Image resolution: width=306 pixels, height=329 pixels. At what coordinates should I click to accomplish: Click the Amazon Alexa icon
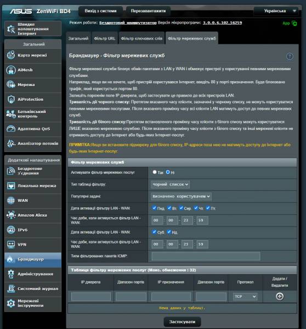tap(11, 215)
